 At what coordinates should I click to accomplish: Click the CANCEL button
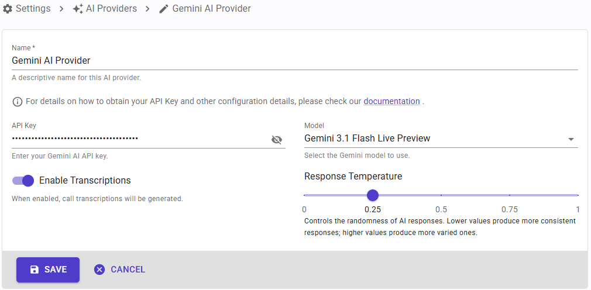pos(119,270)
